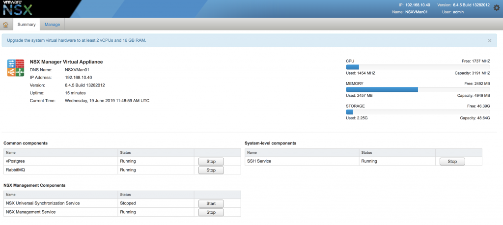This screenshot has height=225, width=503.
Task: Select the vPostgres row name
Action: click(x=15, y=161)
